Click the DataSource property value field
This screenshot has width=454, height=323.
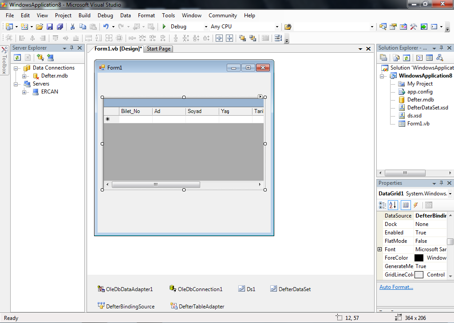tap(430, 216)
